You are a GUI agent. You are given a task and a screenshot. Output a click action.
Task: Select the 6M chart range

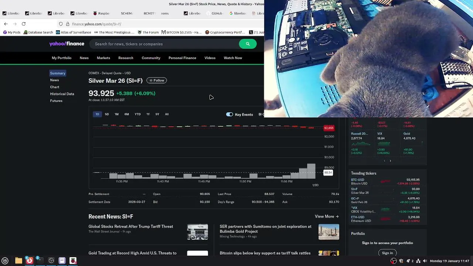pyautogui.click(x=127, y=114)
